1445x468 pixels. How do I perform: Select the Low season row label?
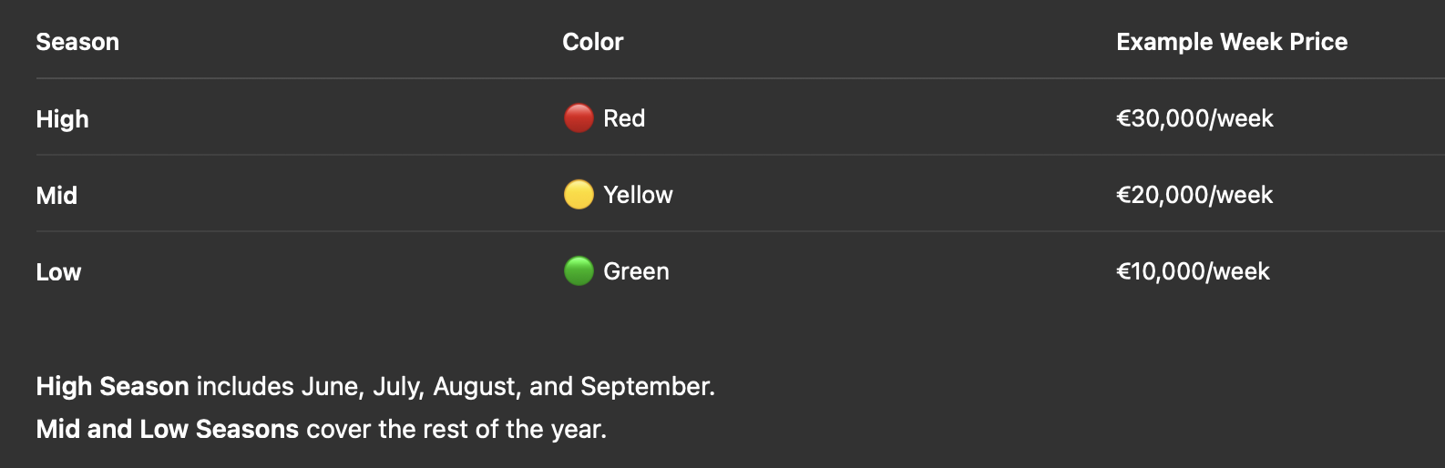click(58, 272)
